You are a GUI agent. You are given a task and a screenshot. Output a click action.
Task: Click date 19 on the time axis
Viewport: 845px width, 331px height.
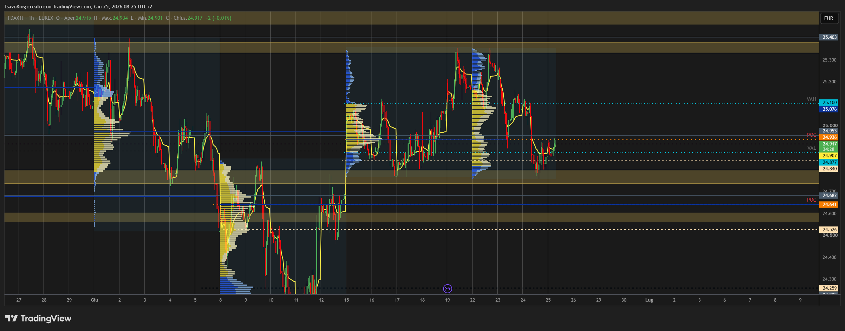[447, 300]
